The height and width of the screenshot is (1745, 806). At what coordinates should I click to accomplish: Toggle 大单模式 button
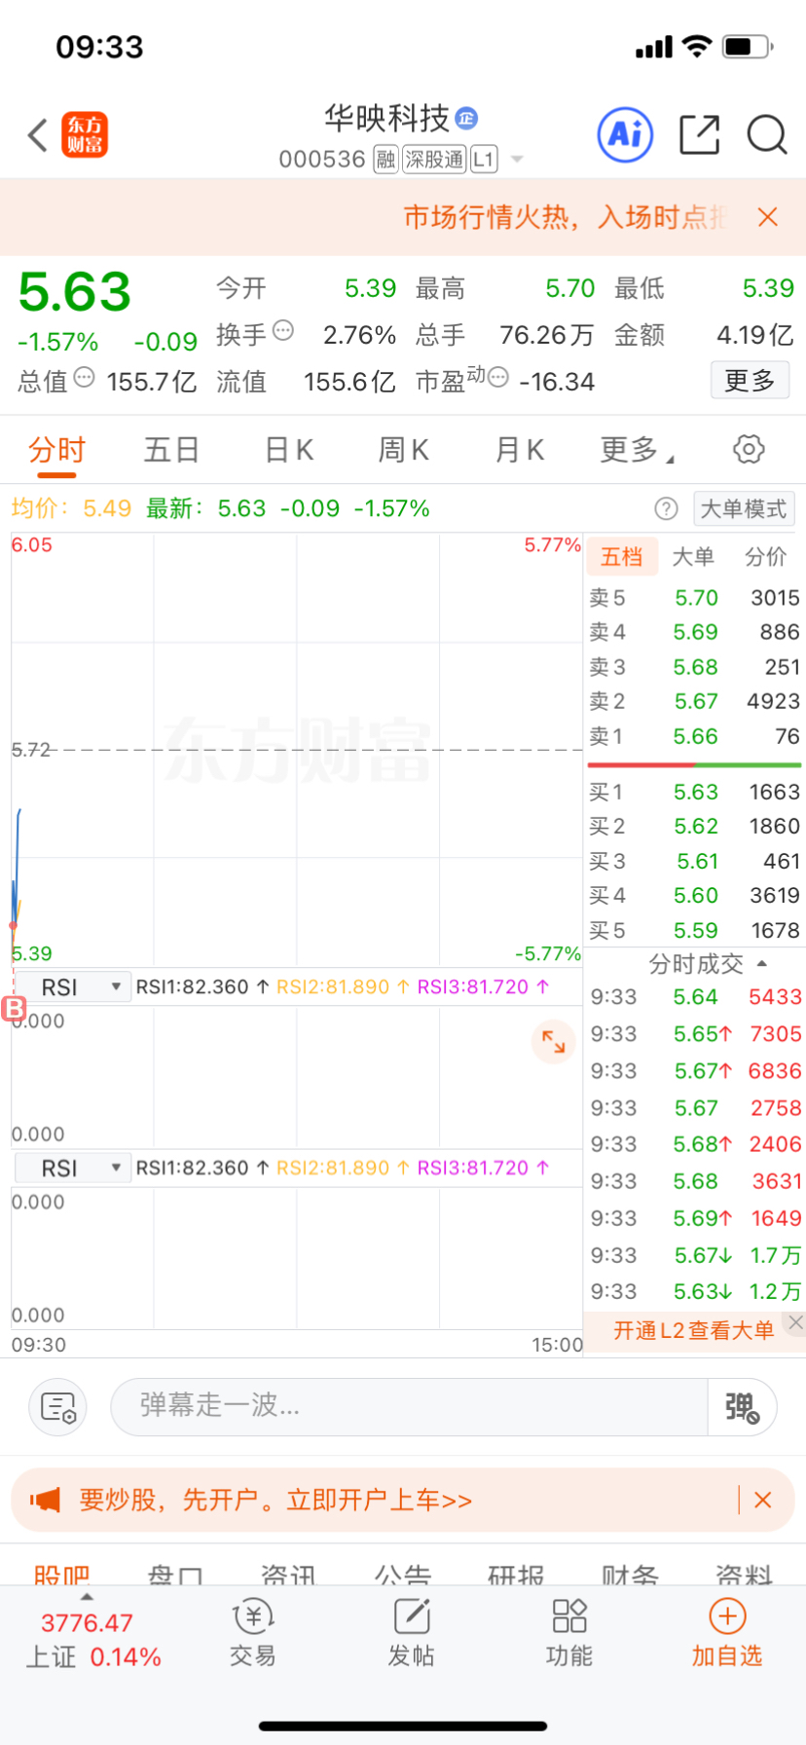point(744,508)
